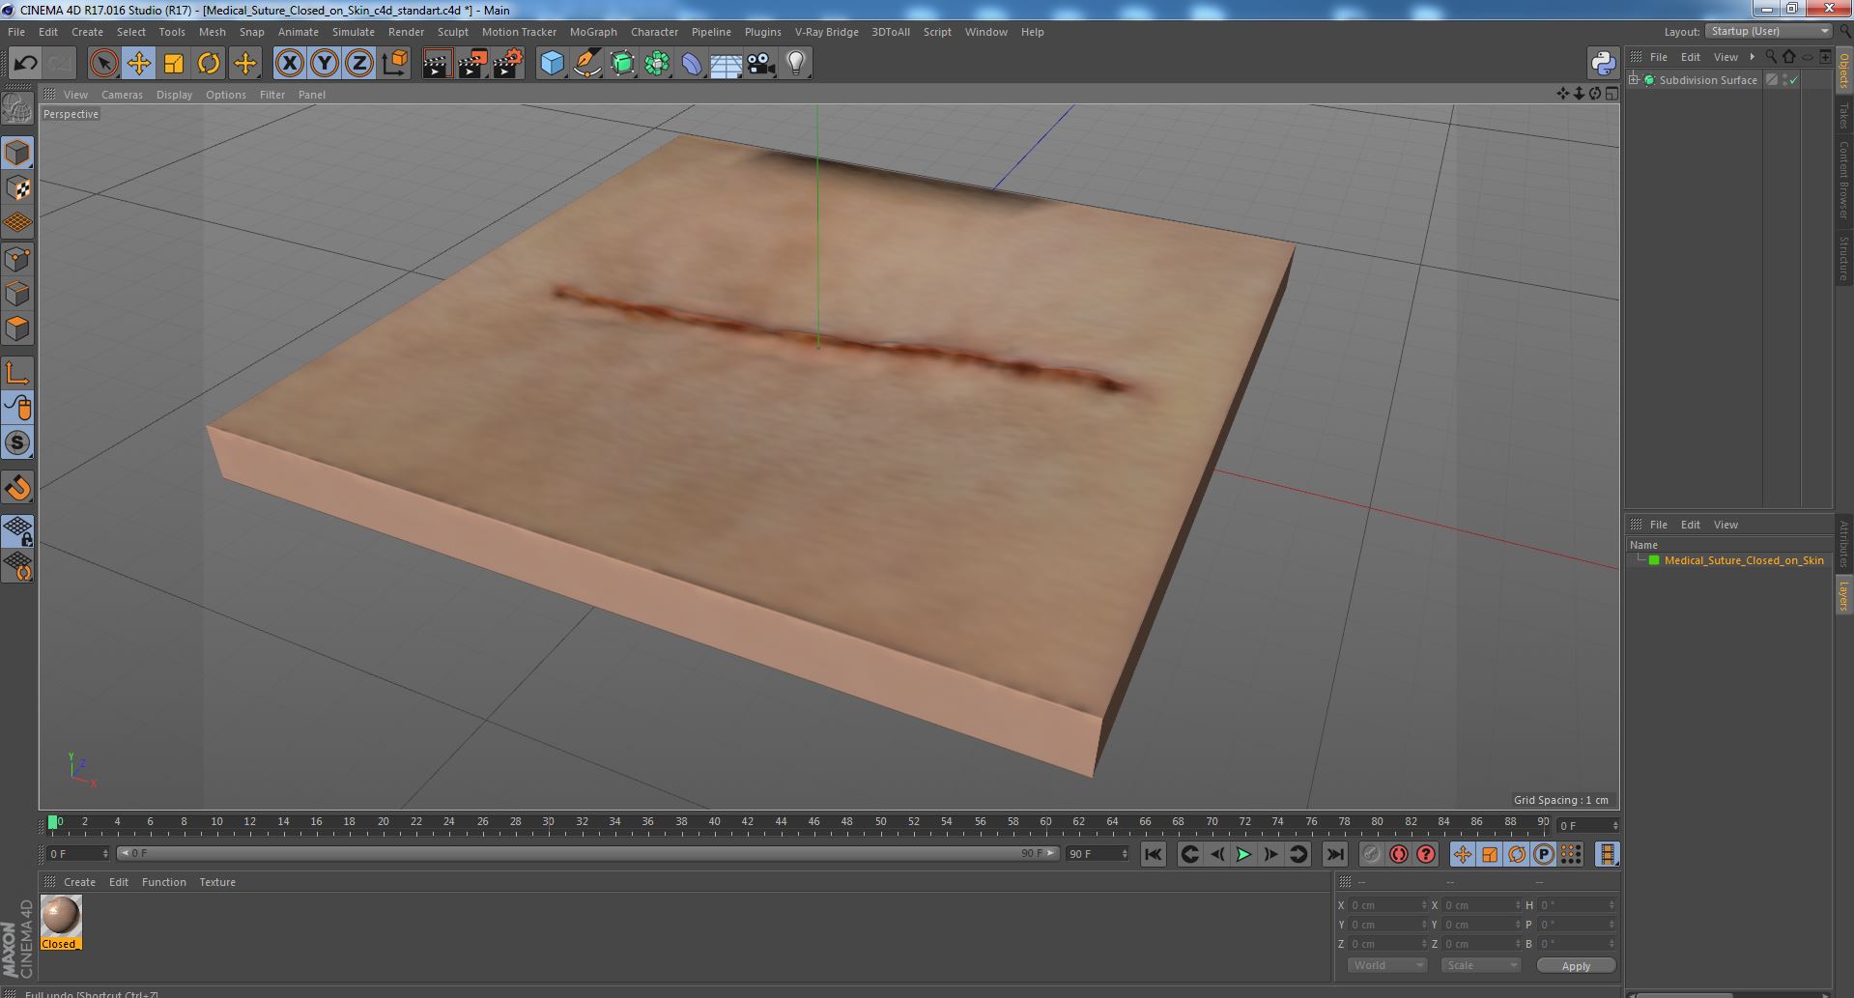
Task: Open the World coordinate dropdown
Action: click(1386, 965)
